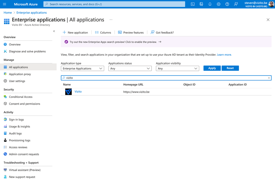Open the Learn more link

[x=224, y=54]
